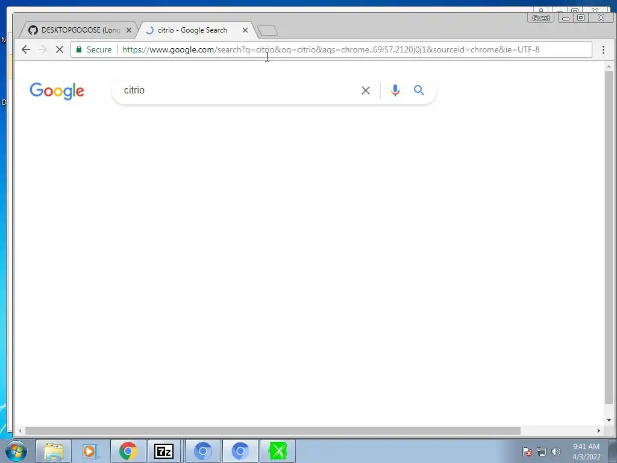
Task: Click the vertical scrollbar's down arrow
Action: tap(609, 420)
